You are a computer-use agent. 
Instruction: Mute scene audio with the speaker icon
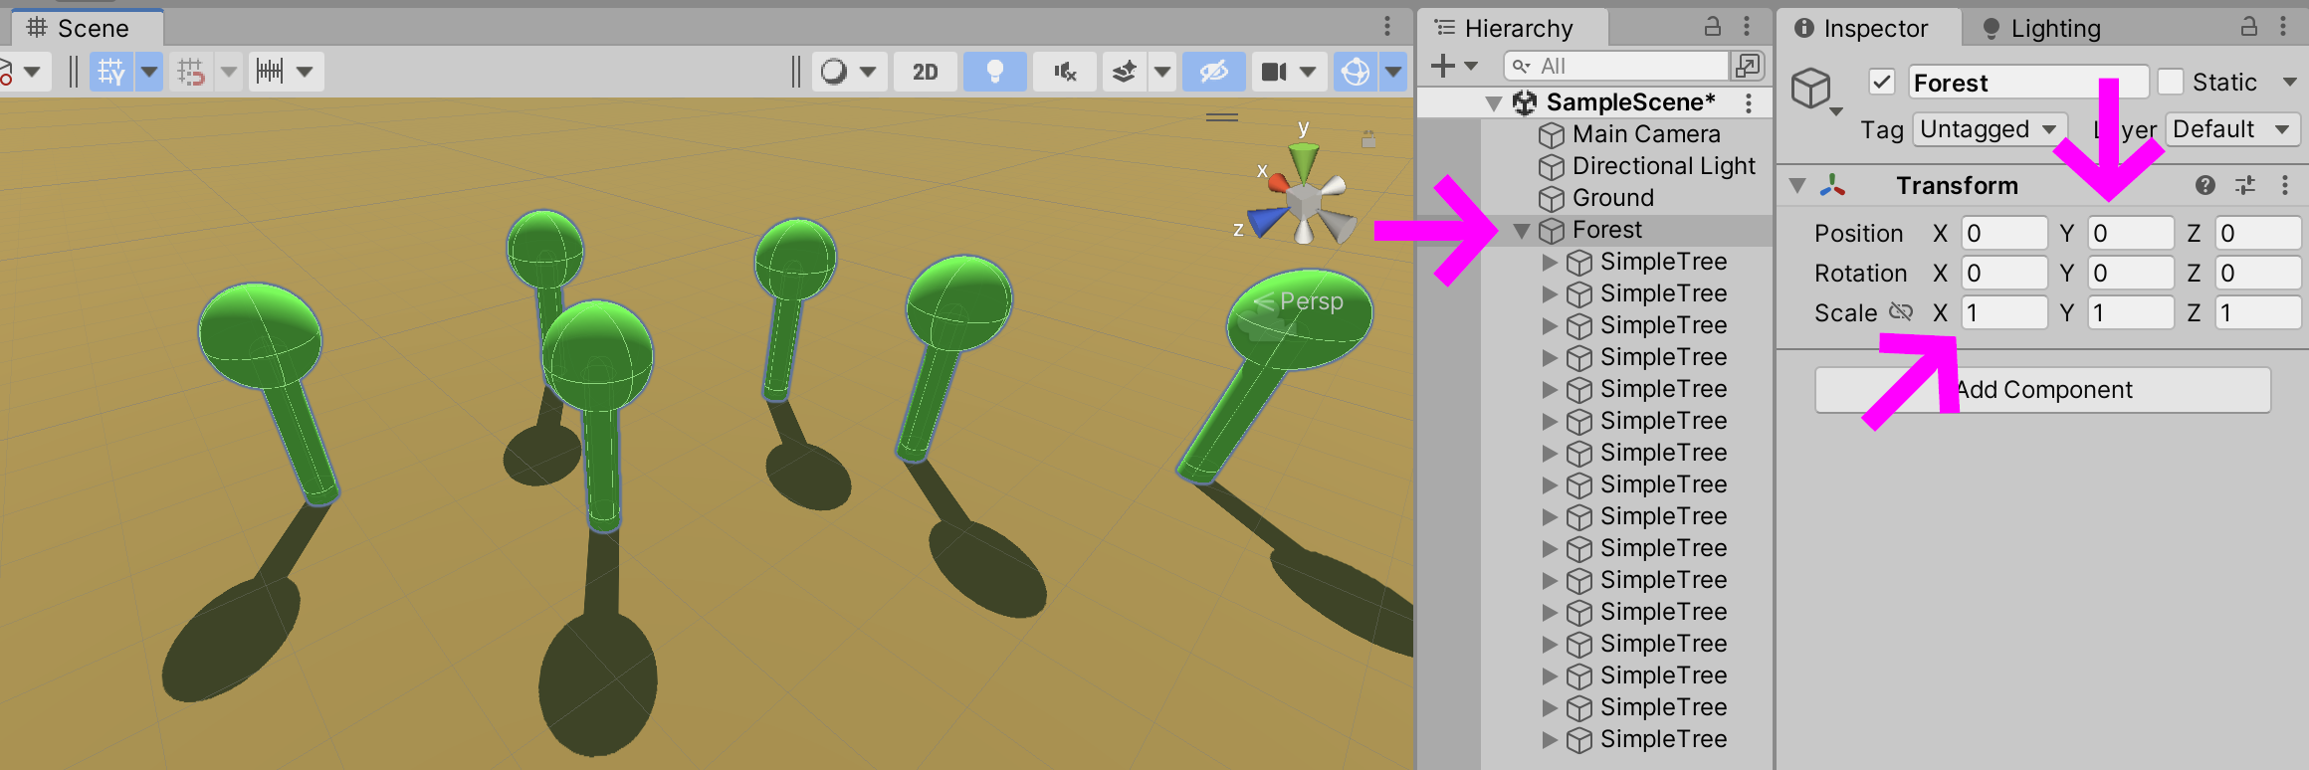click(x=1065, y=72)
